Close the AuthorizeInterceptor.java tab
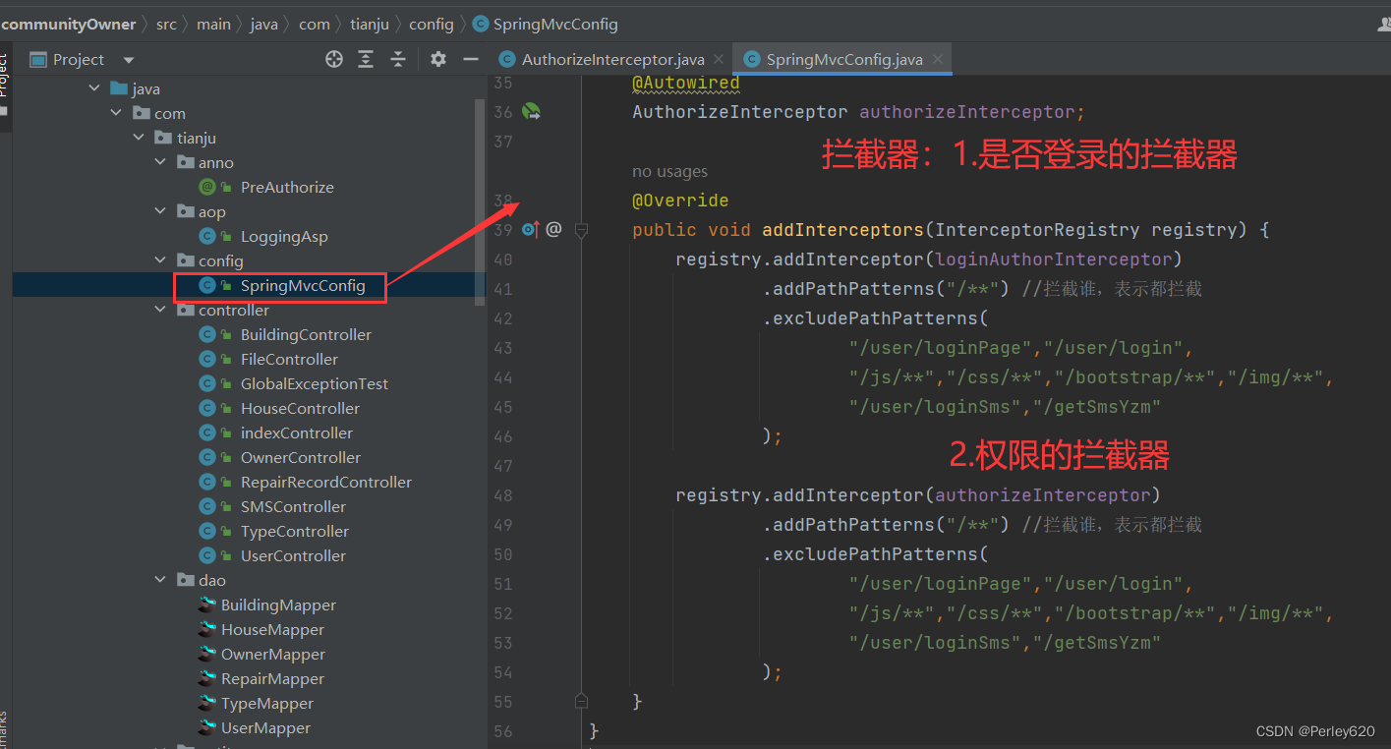The image size is (1391, 749). click(719, 60)
